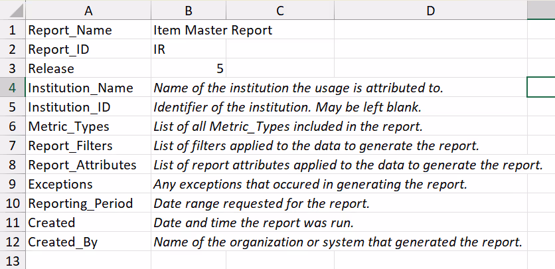
Task: Click the Institution_ID cell
Action: (x=88, y=106)
